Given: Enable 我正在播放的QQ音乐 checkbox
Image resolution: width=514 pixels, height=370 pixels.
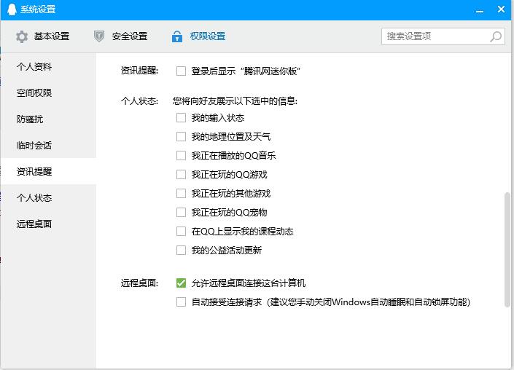Looking at the screenshot, I should [x=182, y=156].
